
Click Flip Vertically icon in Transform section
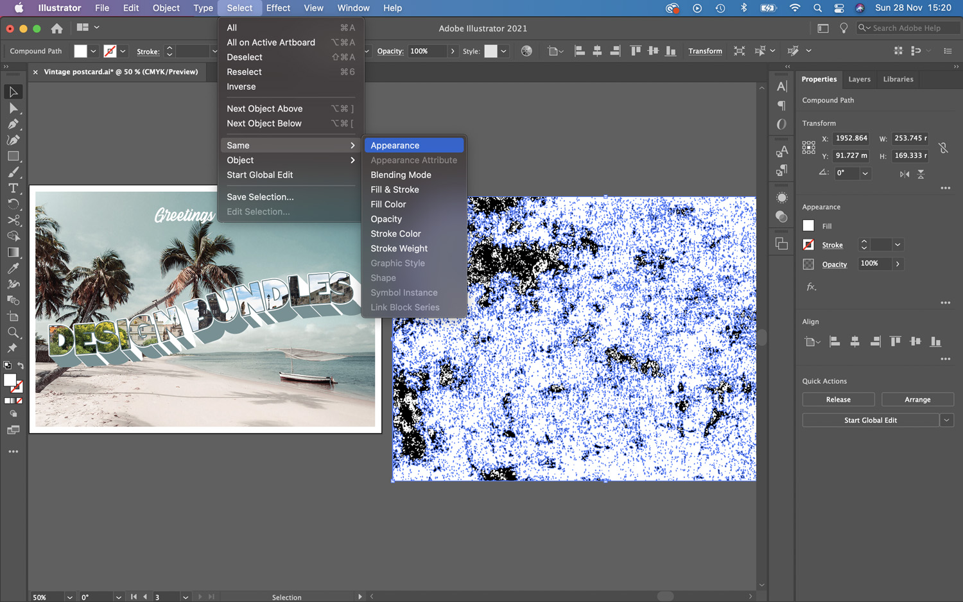point(921,174)
